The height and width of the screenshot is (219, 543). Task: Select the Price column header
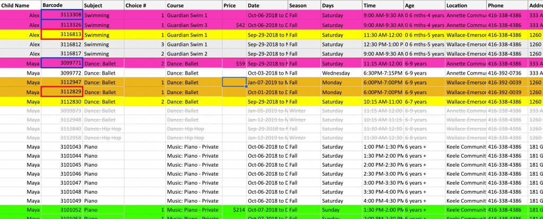[234, 5]
